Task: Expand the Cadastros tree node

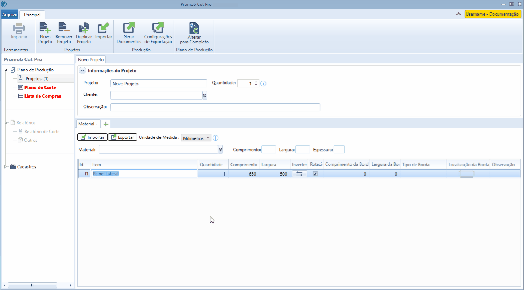Action: [x=6, y=167]
